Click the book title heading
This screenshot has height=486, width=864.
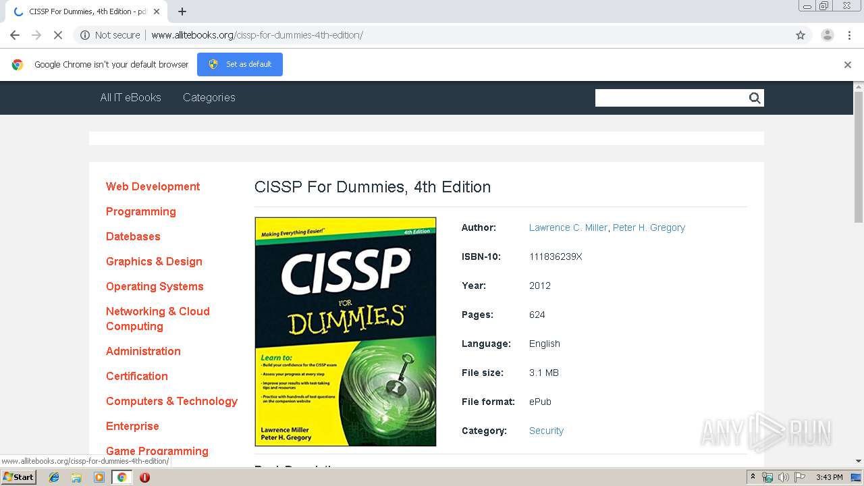click(373, 187)
